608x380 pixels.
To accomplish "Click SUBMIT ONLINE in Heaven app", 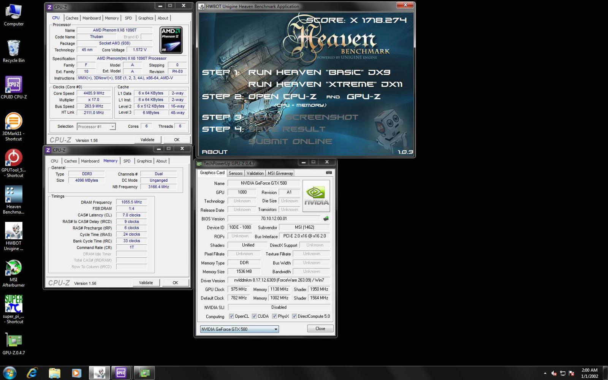I will 290,141.
